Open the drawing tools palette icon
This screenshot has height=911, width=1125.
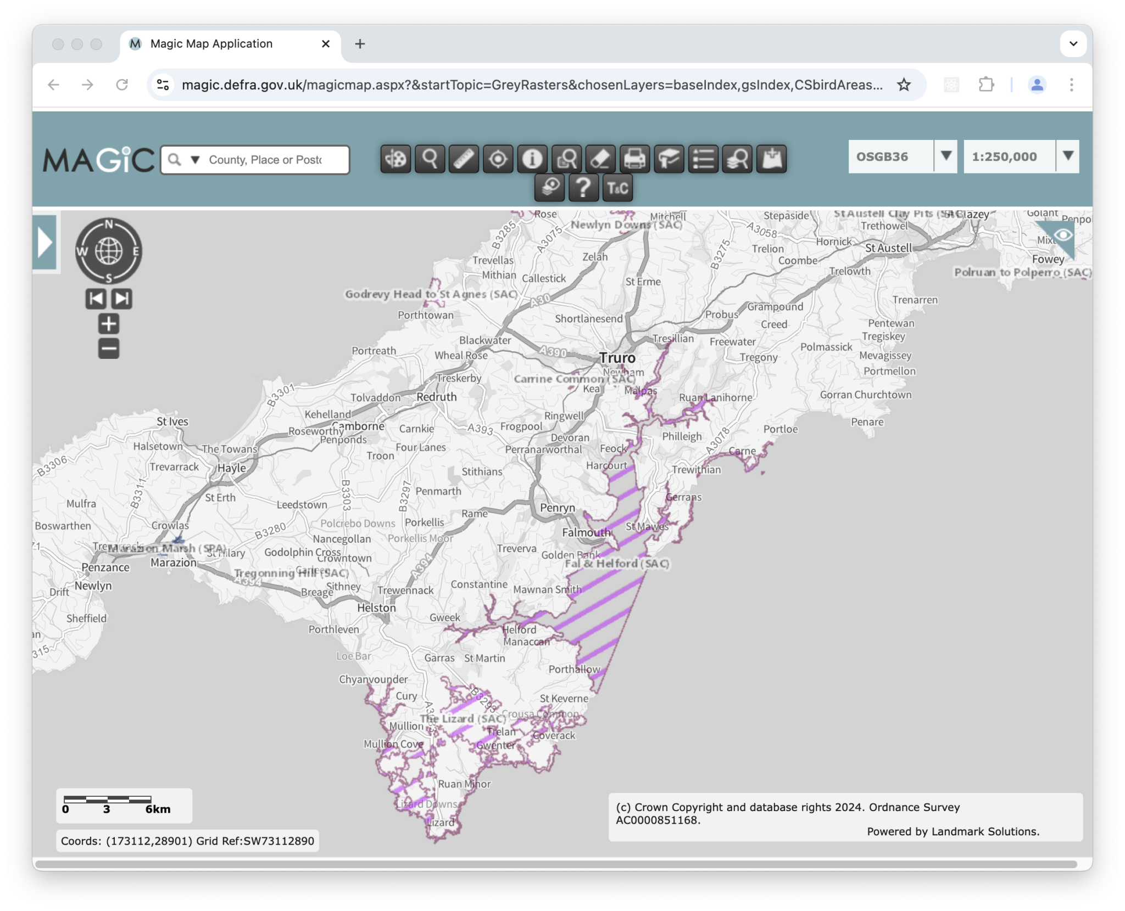(x=396, y=159)
